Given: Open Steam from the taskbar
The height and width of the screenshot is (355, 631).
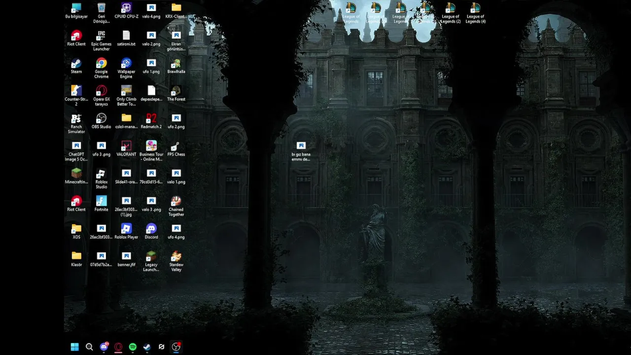Looking at the screenshot, I should 147,347.
